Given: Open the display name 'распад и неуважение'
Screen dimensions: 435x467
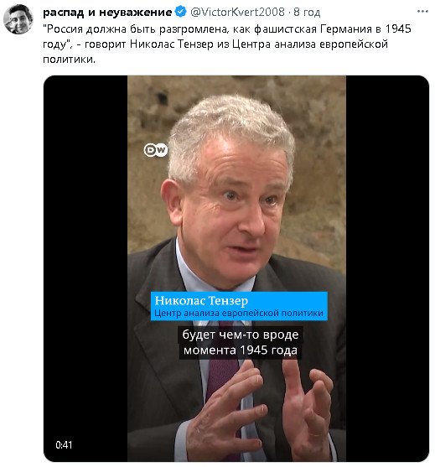Looking at the screenshot, I should (107, 13).
